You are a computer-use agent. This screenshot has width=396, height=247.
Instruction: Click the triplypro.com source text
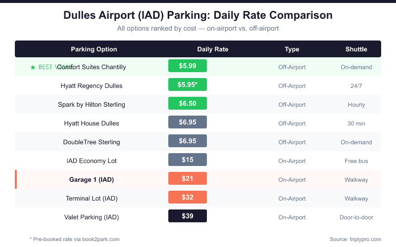pos(355,239)
